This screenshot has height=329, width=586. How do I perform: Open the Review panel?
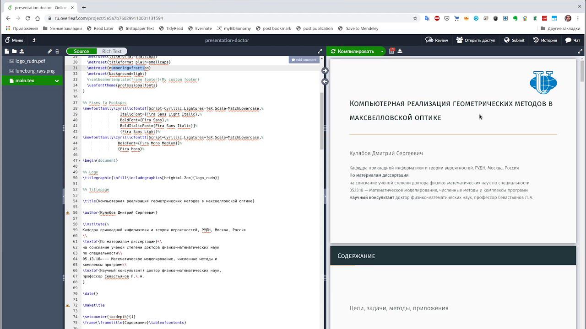click(x=437, y=40)
